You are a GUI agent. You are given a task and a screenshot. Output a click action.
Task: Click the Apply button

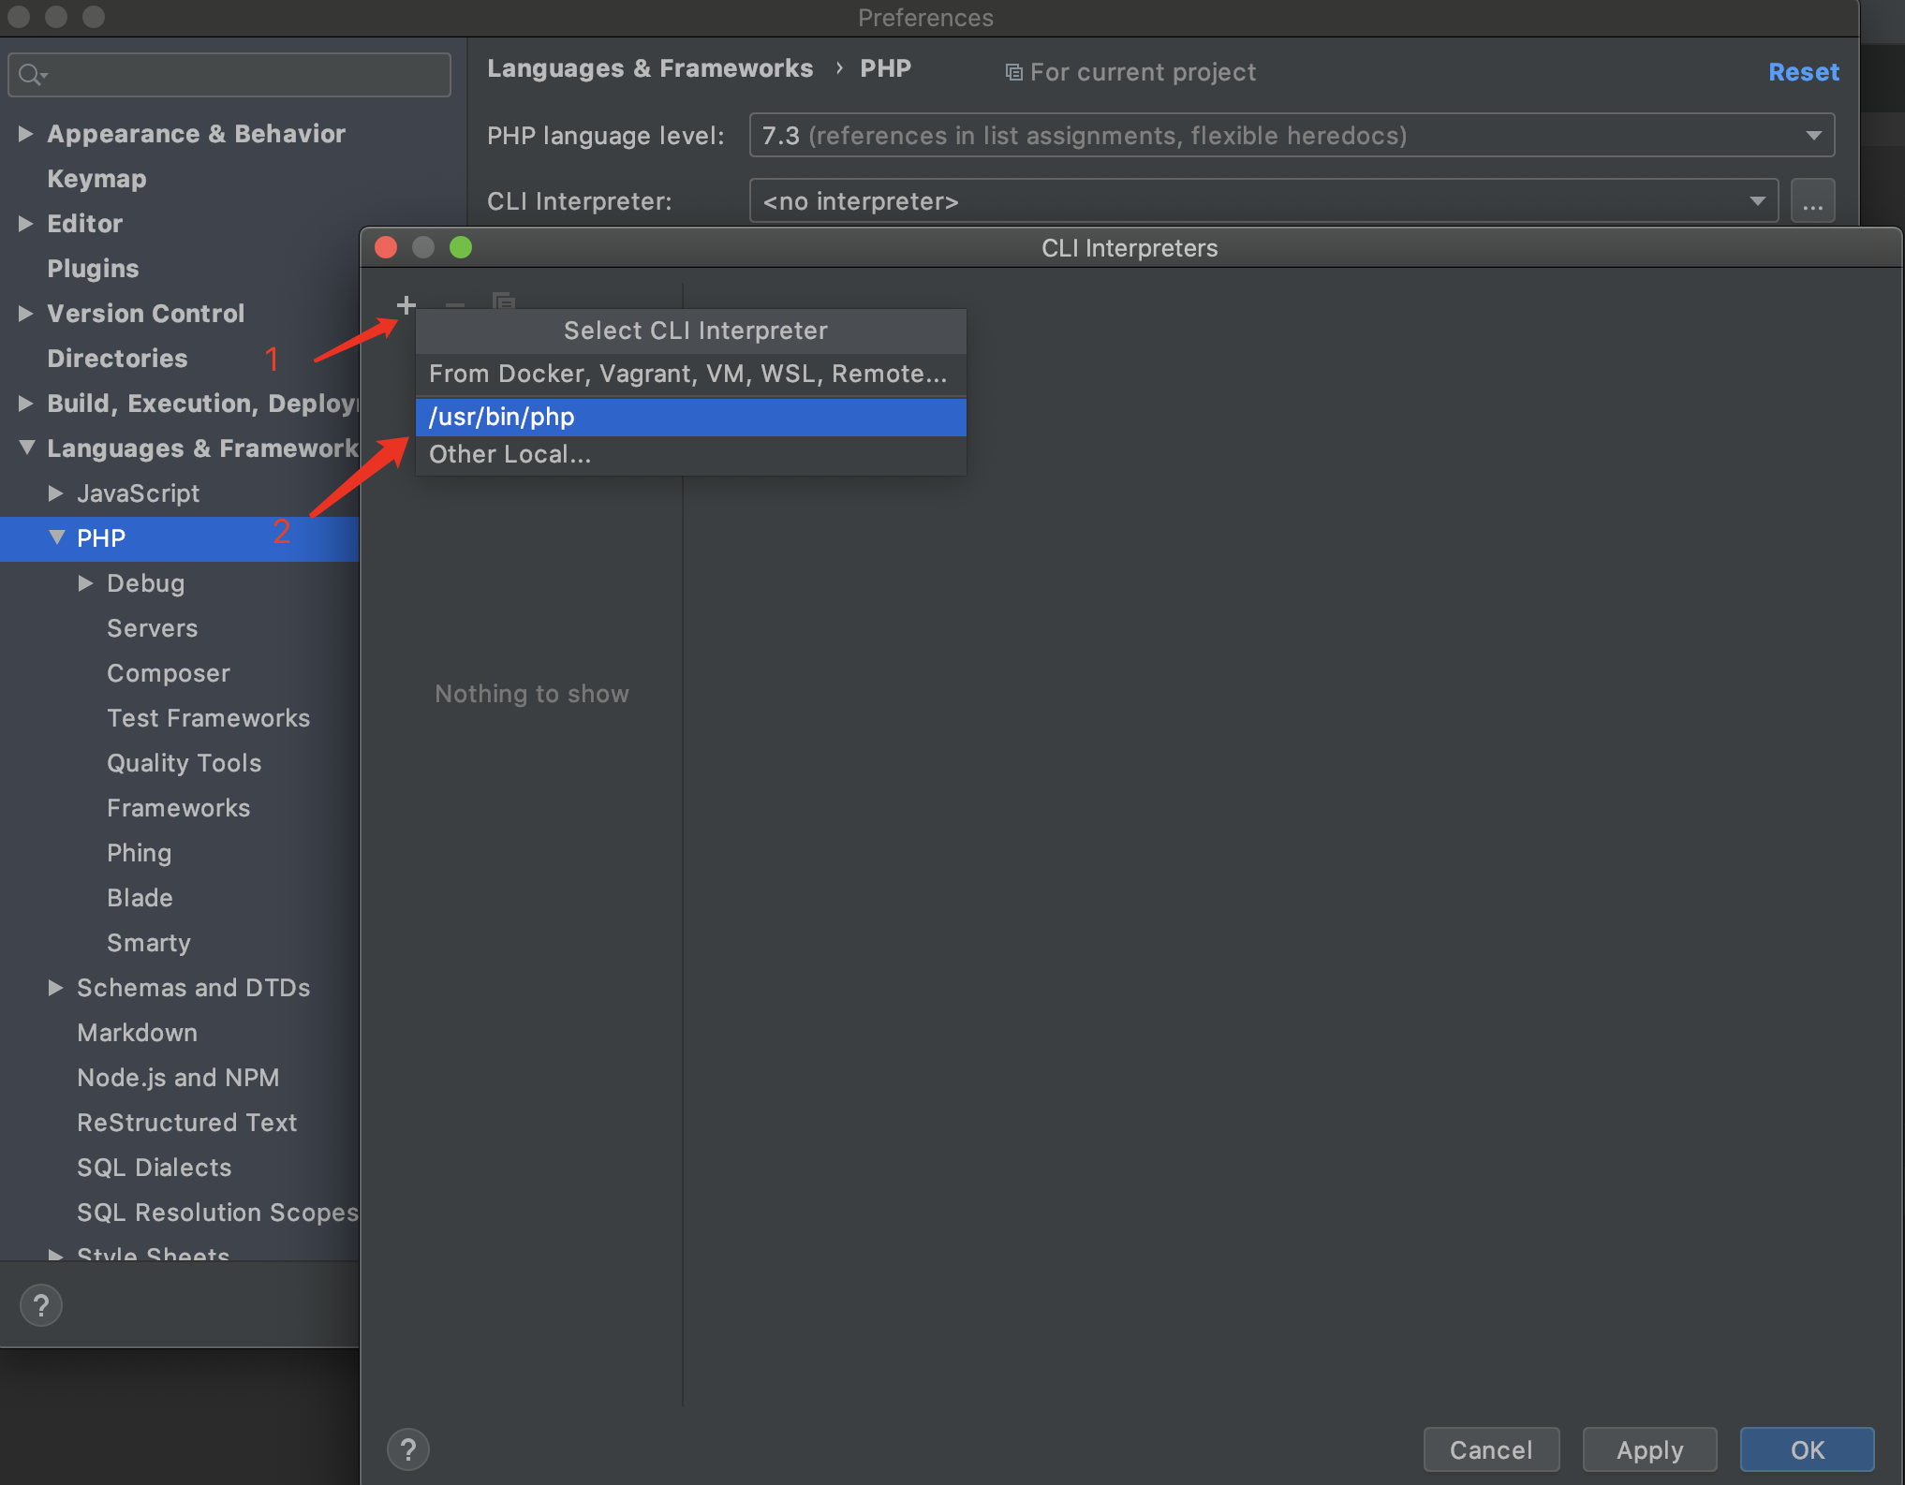click(1648, 1449)
